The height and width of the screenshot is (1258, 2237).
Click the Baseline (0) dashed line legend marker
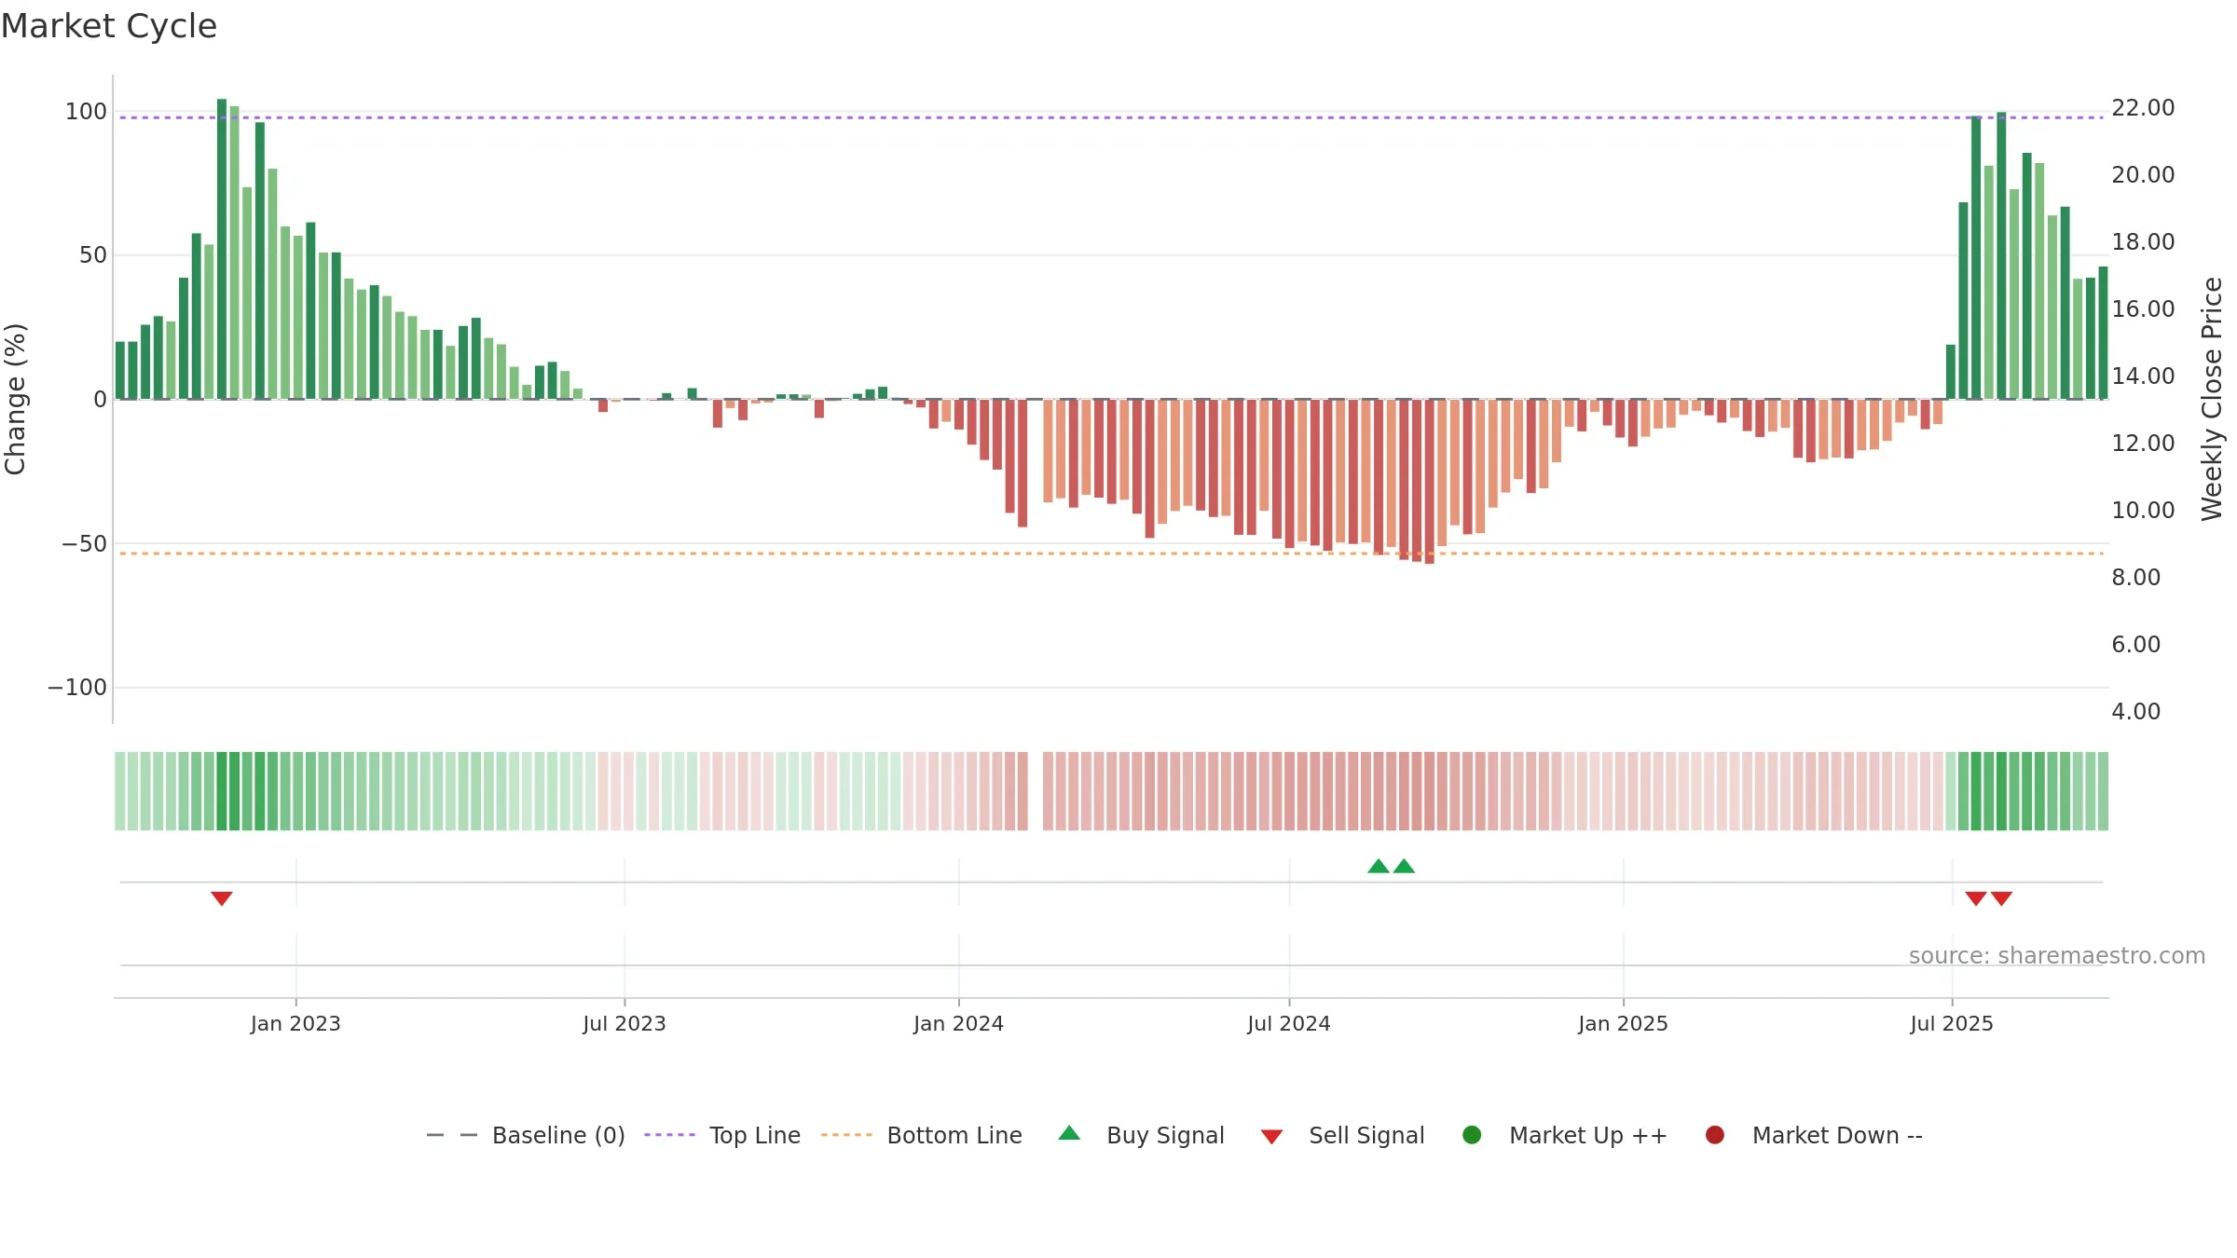pos(452,1135)
